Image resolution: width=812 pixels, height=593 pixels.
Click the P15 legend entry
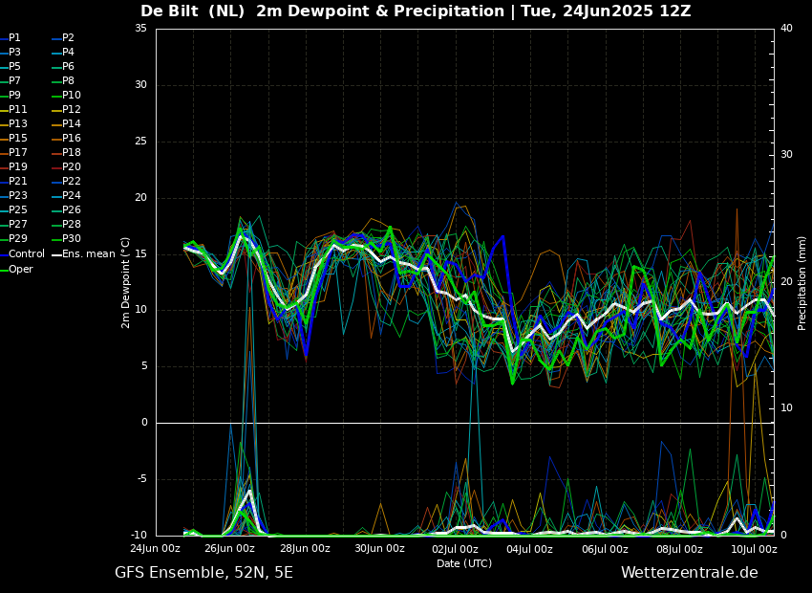[x=18, y=139]
